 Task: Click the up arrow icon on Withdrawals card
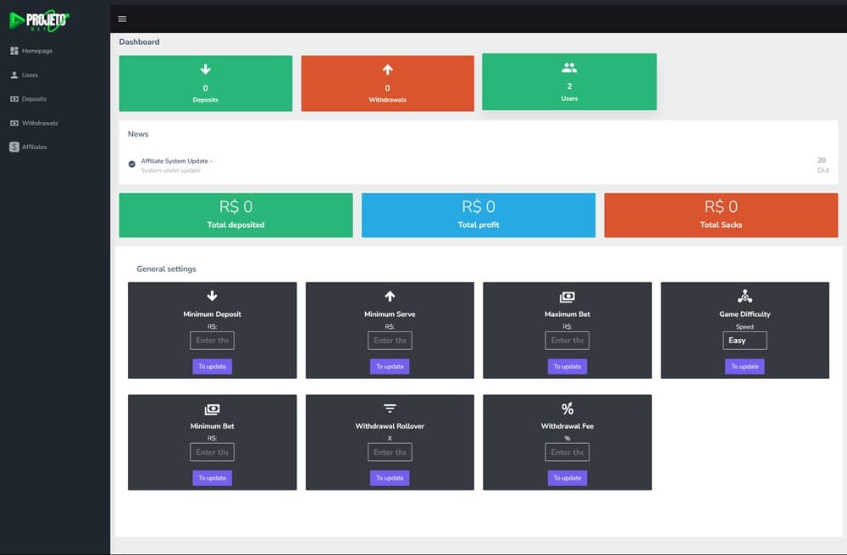click(x=388, y=69)
